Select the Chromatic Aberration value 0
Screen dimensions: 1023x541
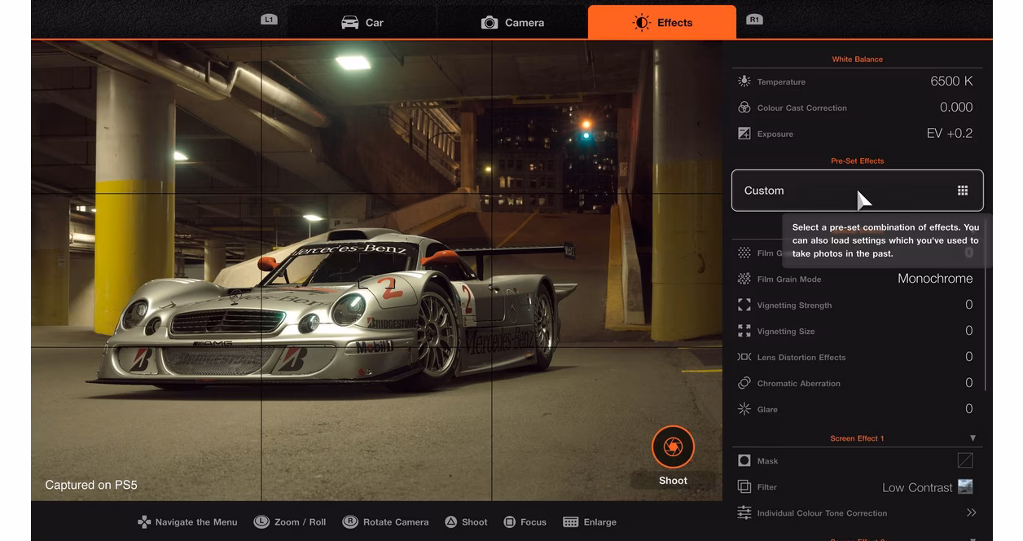[969, 383]
